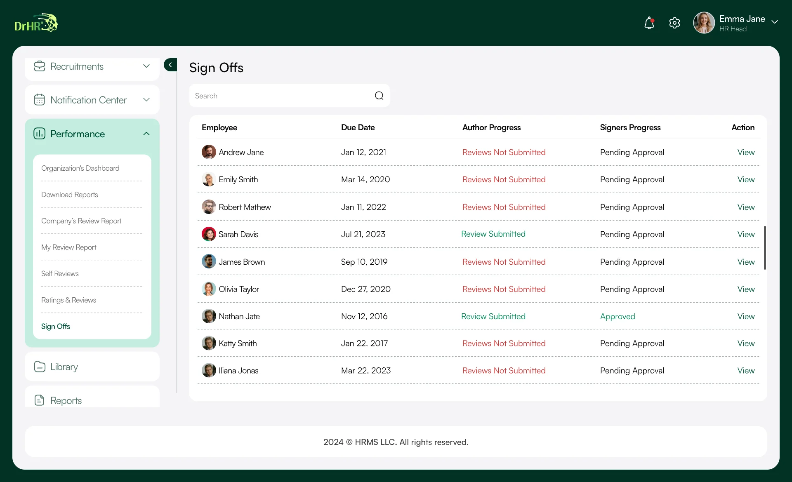Expand the Emma Jane account dropdown arrow
Screen dimensions: 792x482
click(775, 22)
